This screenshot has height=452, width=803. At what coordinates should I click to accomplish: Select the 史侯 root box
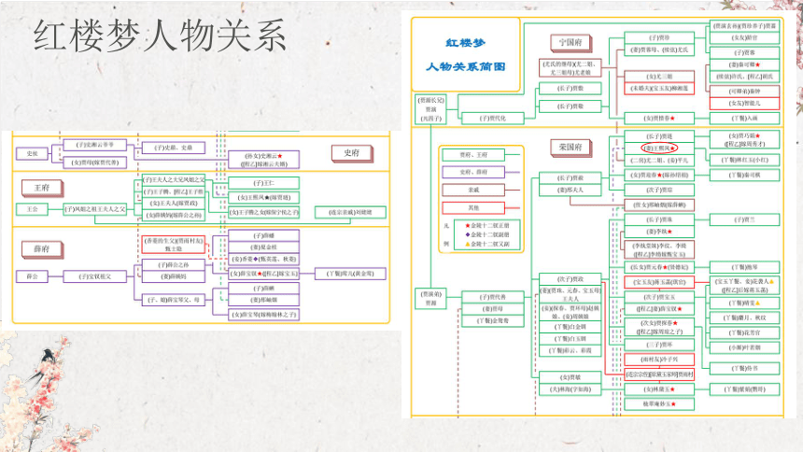(x=32, y=153)
